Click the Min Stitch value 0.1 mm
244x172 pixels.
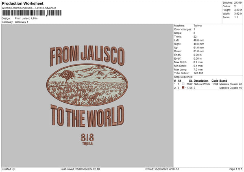198,66
